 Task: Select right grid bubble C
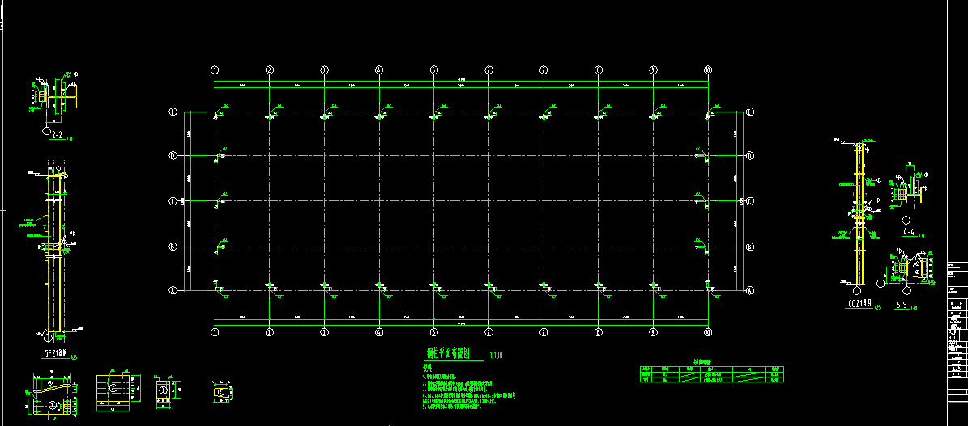click(750, 200)
